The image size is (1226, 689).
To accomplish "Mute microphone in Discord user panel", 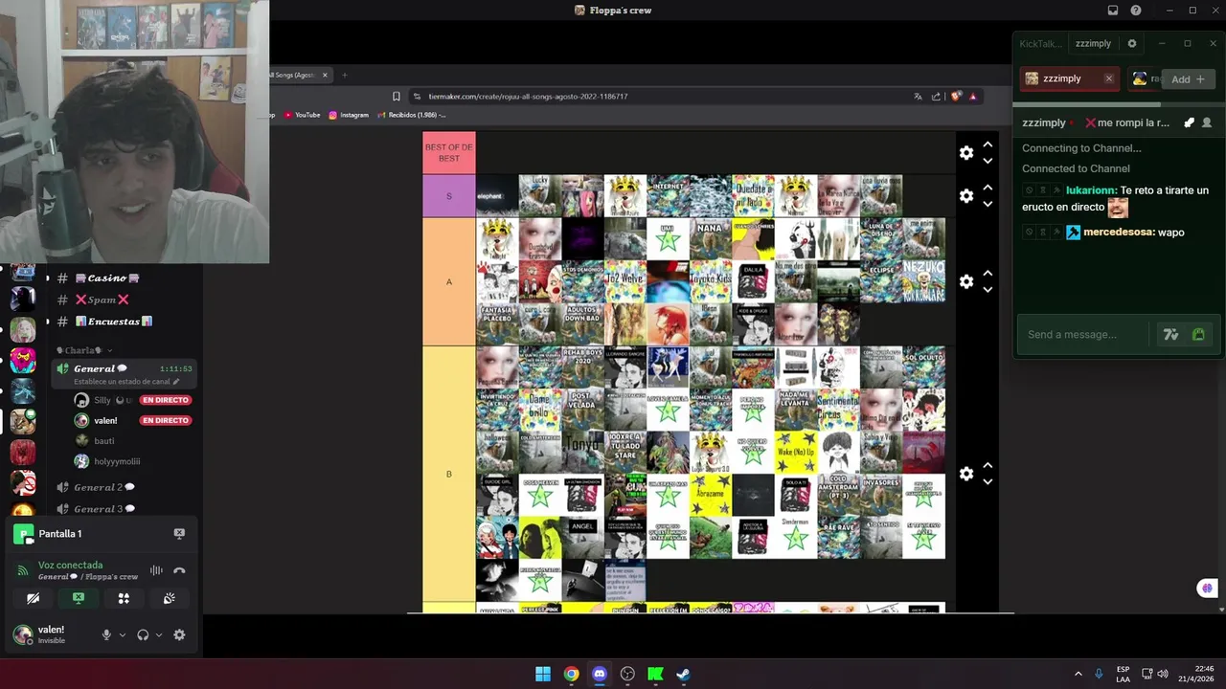I will (106, 634).
